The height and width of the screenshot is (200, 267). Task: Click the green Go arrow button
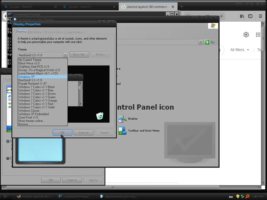pos(207,42)
